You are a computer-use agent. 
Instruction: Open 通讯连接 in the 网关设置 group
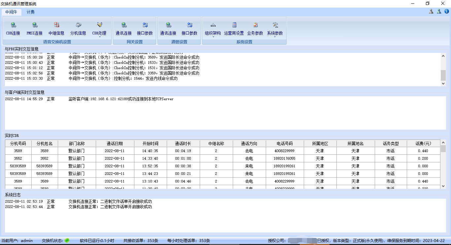[x=123, y=28]
